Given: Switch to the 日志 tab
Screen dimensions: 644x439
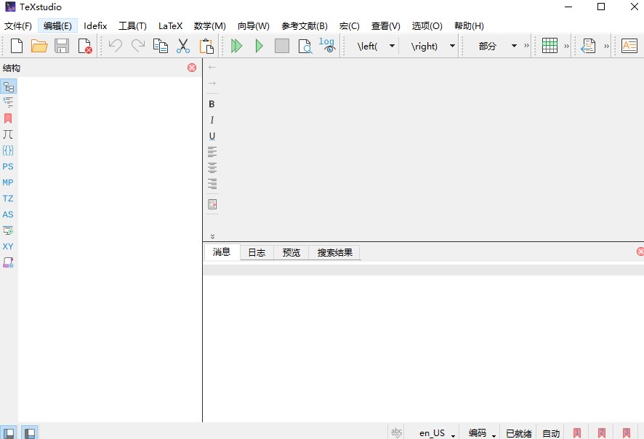Looking at the screenshot, I should 257,252.
